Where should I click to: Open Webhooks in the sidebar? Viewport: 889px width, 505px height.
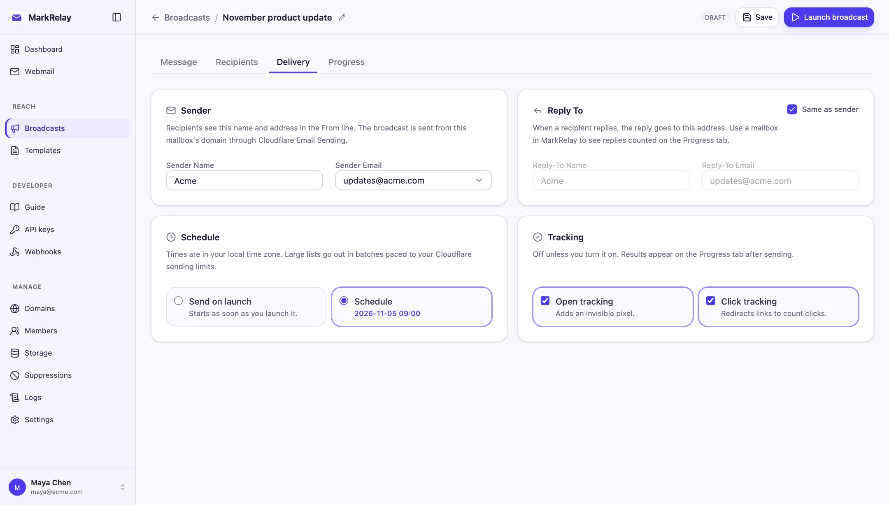coord(67,252)
